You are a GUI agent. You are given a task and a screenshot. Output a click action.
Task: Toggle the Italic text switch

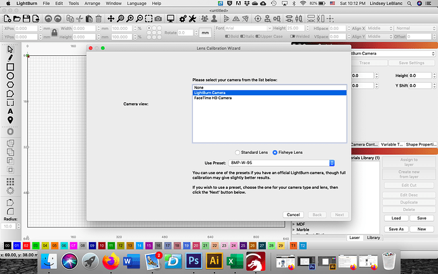pyautogui.click(x=242, y=36)
